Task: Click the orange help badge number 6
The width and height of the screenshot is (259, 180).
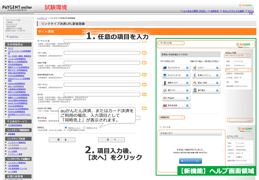Action: (144, 94)
